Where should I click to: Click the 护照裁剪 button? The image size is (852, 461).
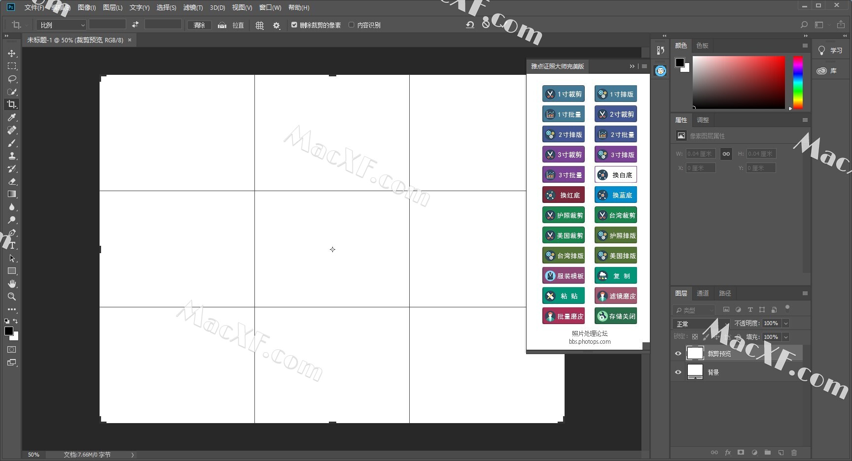coord(564,215)
